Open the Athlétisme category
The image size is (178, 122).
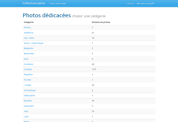[x=28, y=33]
